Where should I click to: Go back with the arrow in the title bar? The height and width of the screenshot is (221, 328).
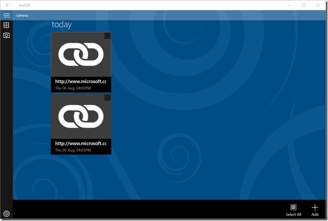coord(8,5)
